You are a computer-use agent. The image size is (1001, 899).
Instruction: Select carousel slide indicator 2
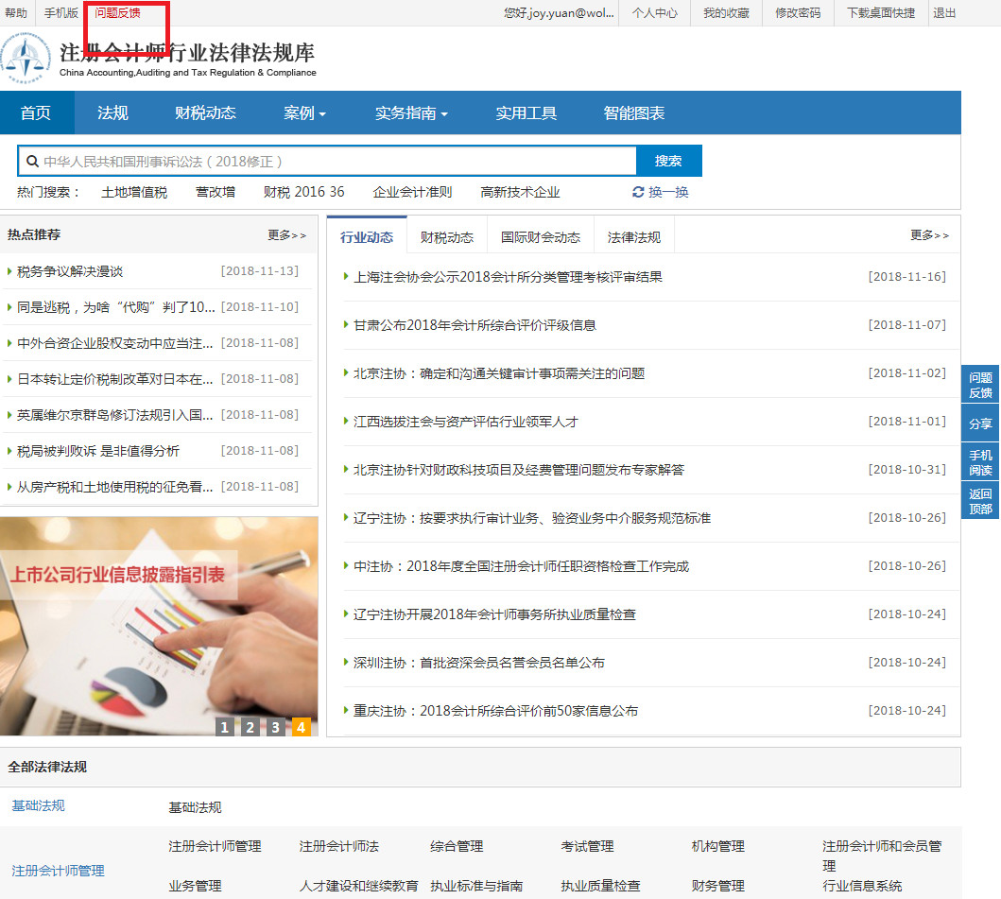point(250,727)
